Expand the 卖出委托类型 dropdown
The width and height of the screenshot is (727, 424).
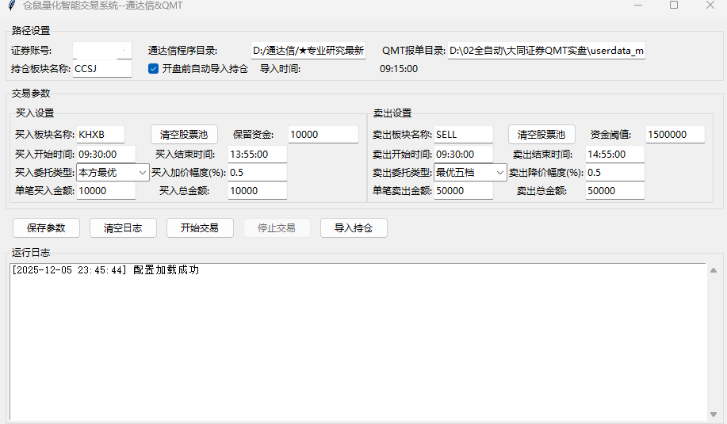(x=470, y=172)
